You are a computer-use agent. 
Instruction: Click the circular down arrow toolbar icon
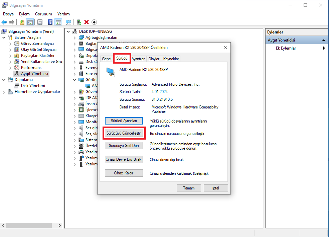pyautogui.click(x=94, y=22)
